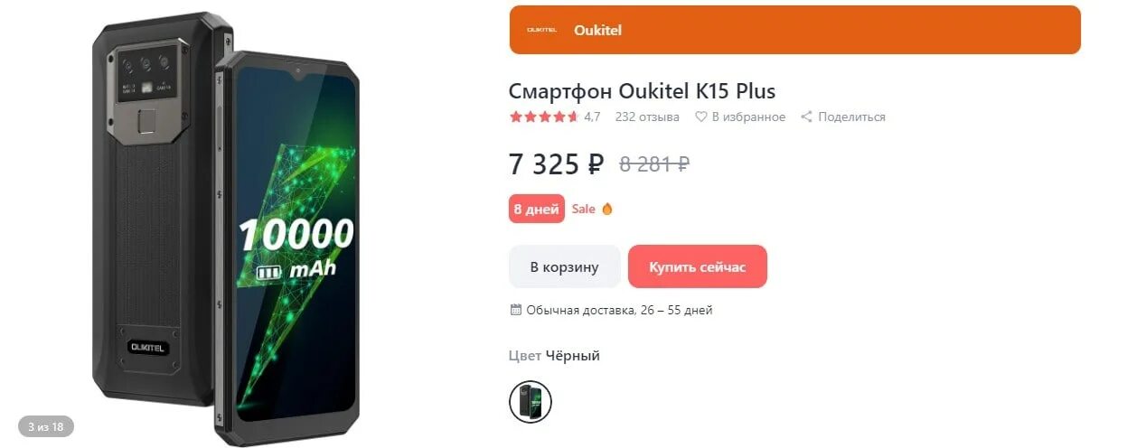
Task: Click the star rating icons
Action: coord(544,117)
